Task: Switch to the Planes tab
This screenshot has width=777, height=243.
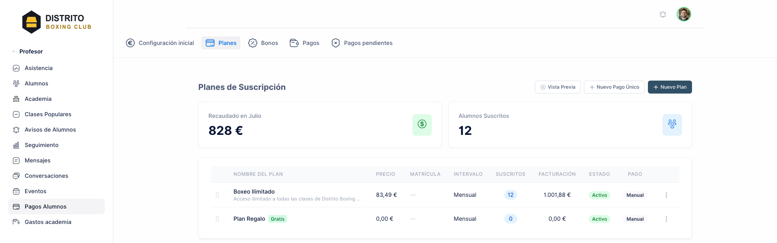Action: pyautogui.click(x=221, y=43)
